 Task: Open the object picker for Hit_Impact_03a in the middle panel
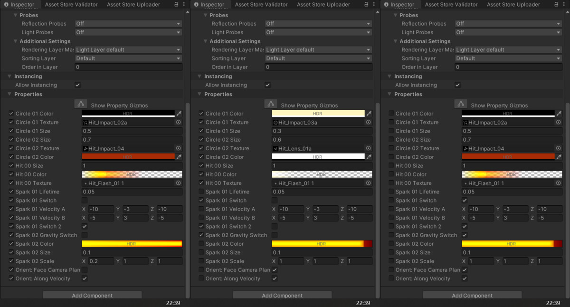369,122
